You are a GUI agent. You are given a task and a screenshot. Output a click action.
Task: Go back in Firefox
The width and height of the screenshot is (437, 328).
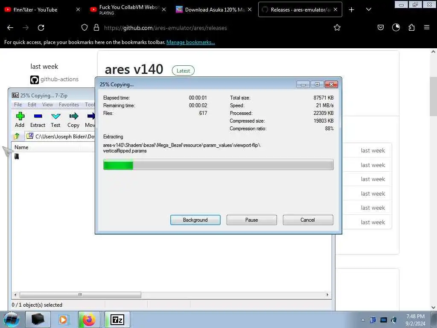[10, 28]
